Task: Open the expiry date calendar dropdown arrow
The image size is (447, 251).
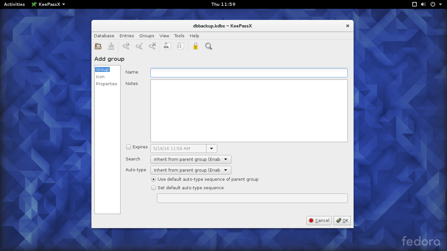Action: pos(212,148)
